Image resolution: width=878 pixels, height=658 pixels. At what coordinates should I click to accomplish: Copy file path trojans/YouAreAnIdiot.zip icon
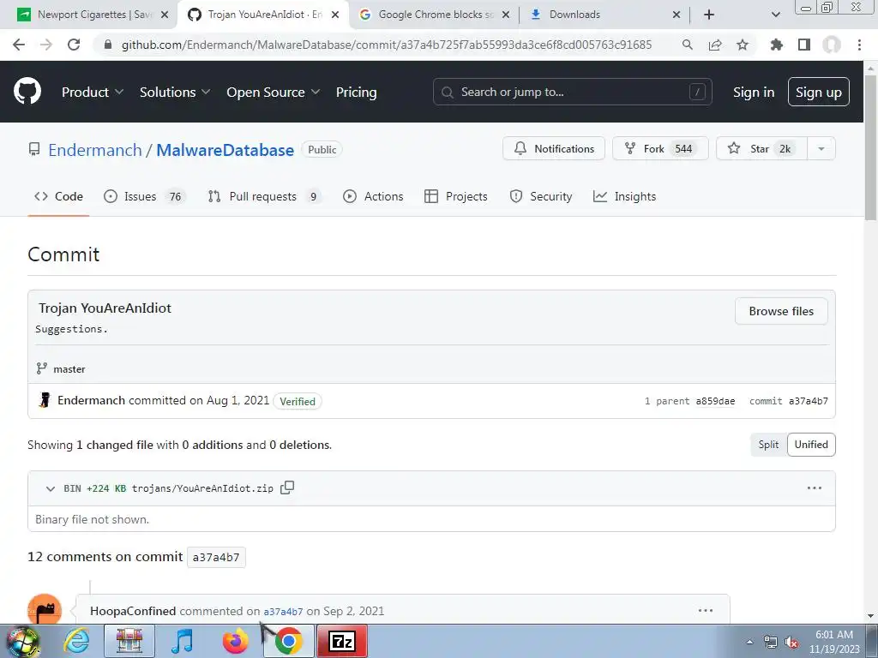tap(287, 488)
